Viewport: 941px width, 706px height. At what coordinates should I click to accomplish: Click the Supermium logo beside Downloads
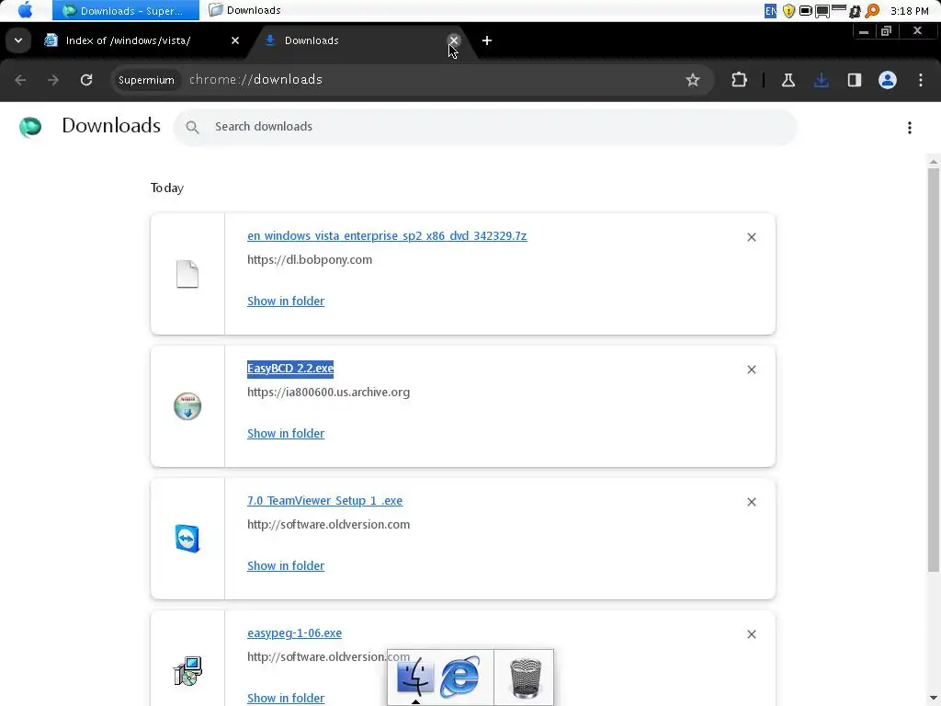point(30,127)
